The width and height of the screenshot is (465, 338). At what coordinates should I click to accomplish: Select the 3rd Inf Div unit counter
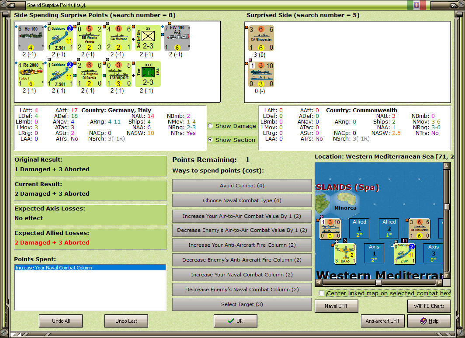coord(148,38)
